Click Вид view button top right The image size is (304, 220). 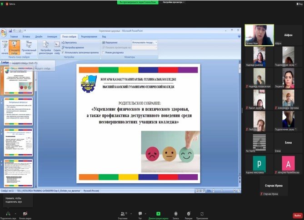pyautogui.click(x=299, y=4)
